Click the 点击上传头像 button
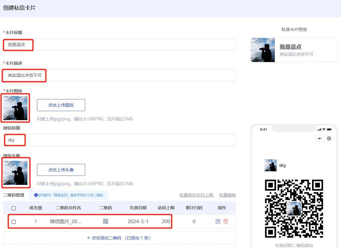Screen dimensions: 341x249 point(61,170)
